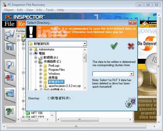Click the green-arrow folder sidebar icon
This screenshot has width=163, height=131.
10,93
